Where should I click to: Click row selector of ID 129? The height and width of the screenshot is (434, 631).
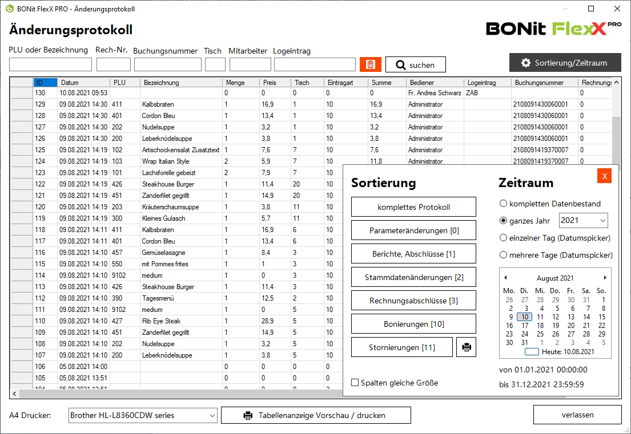tap(22, 104)
